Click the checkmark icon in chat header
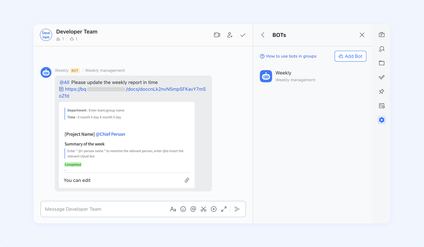 point(243,35)
